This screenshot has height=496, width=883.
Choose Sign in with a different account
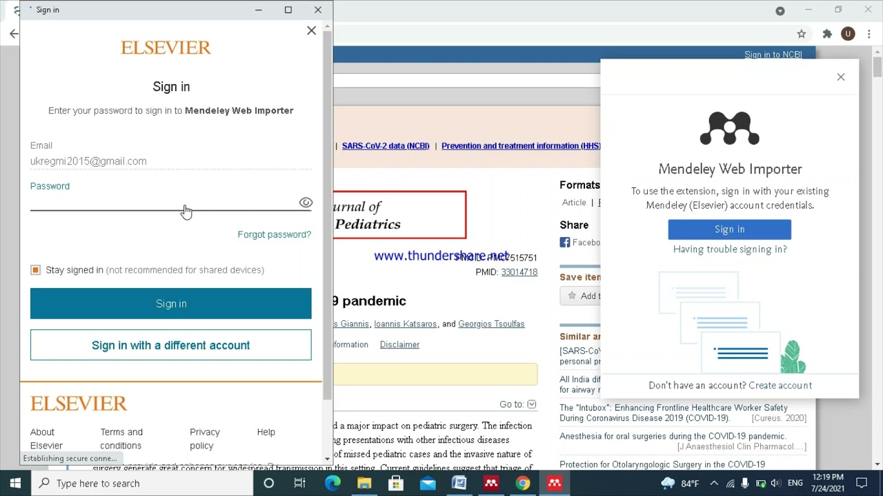pos(171,345)
